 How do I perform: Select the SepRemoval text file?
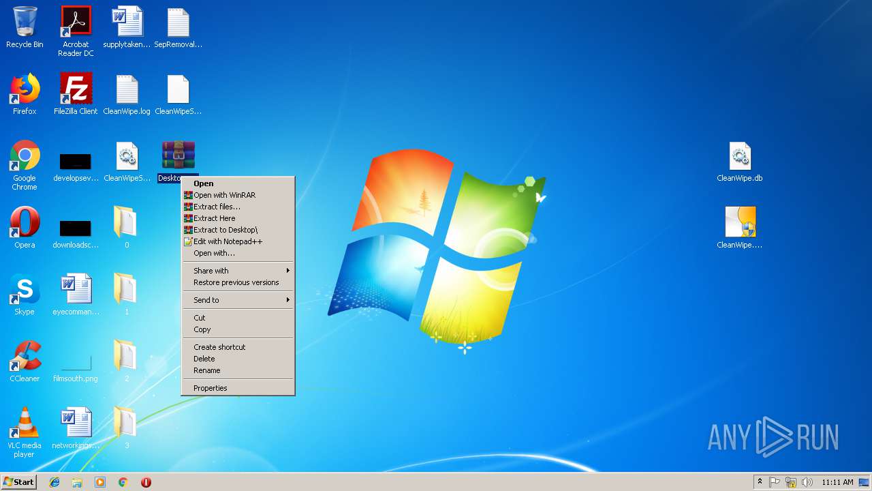click(178, 27)
